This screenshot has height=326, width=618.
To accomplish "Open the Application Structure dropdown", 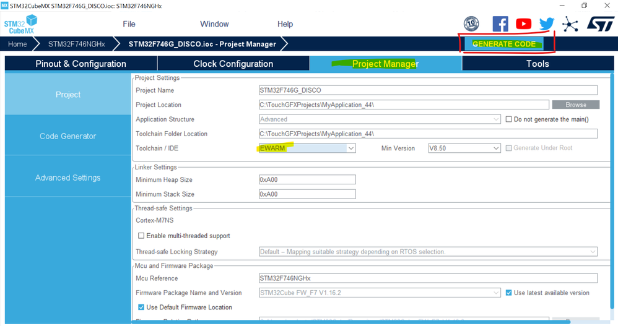I will [380, 119].
